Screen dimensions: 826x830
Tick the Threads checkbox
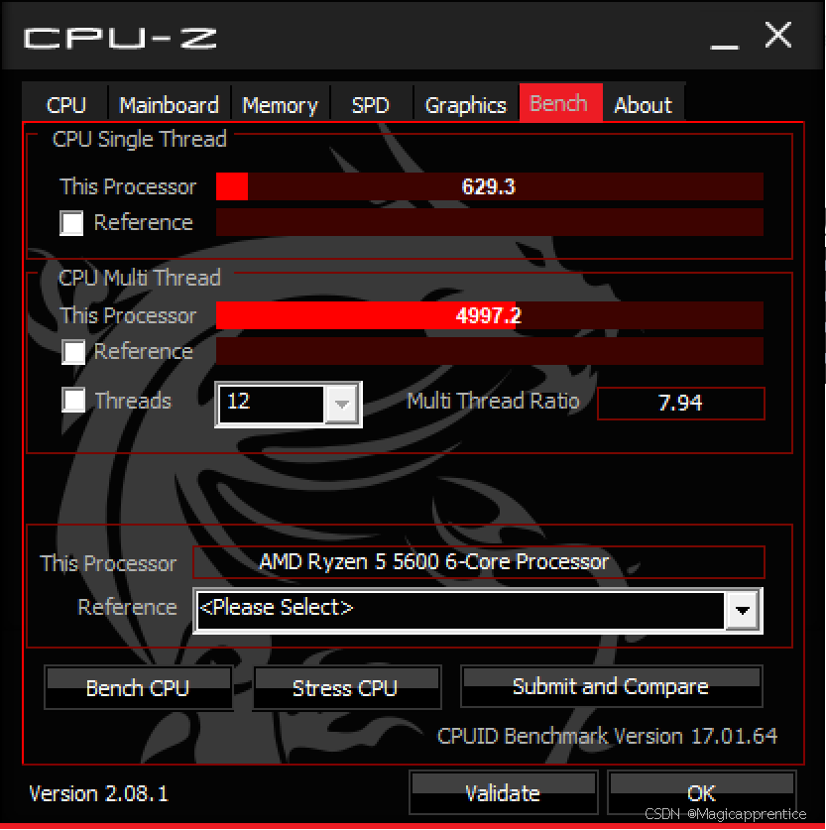click(73, 401)
